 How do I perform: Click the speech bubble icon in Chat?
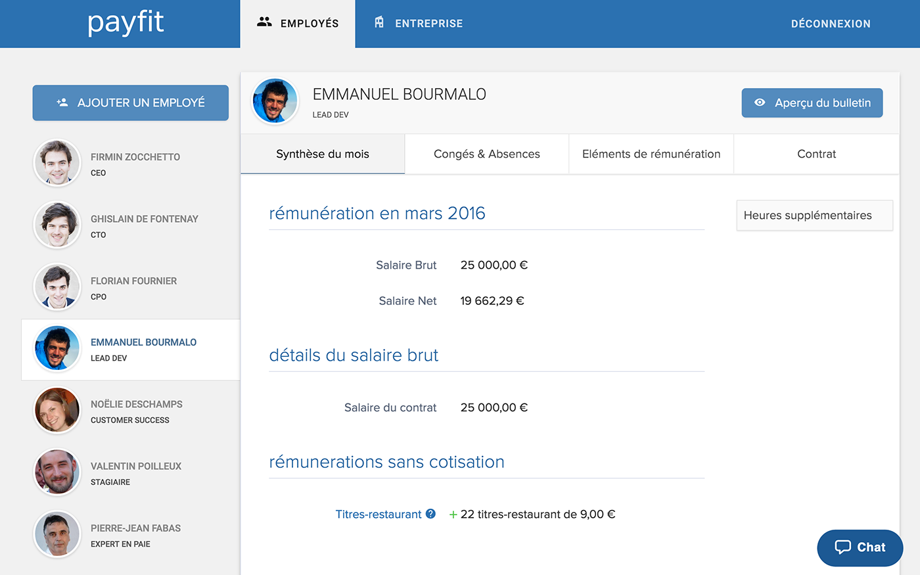click(842, 547)
